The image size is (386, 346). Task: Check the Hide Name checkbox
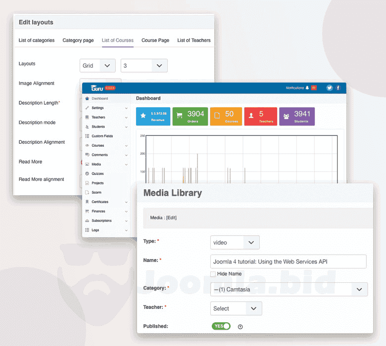coord(213,274)
